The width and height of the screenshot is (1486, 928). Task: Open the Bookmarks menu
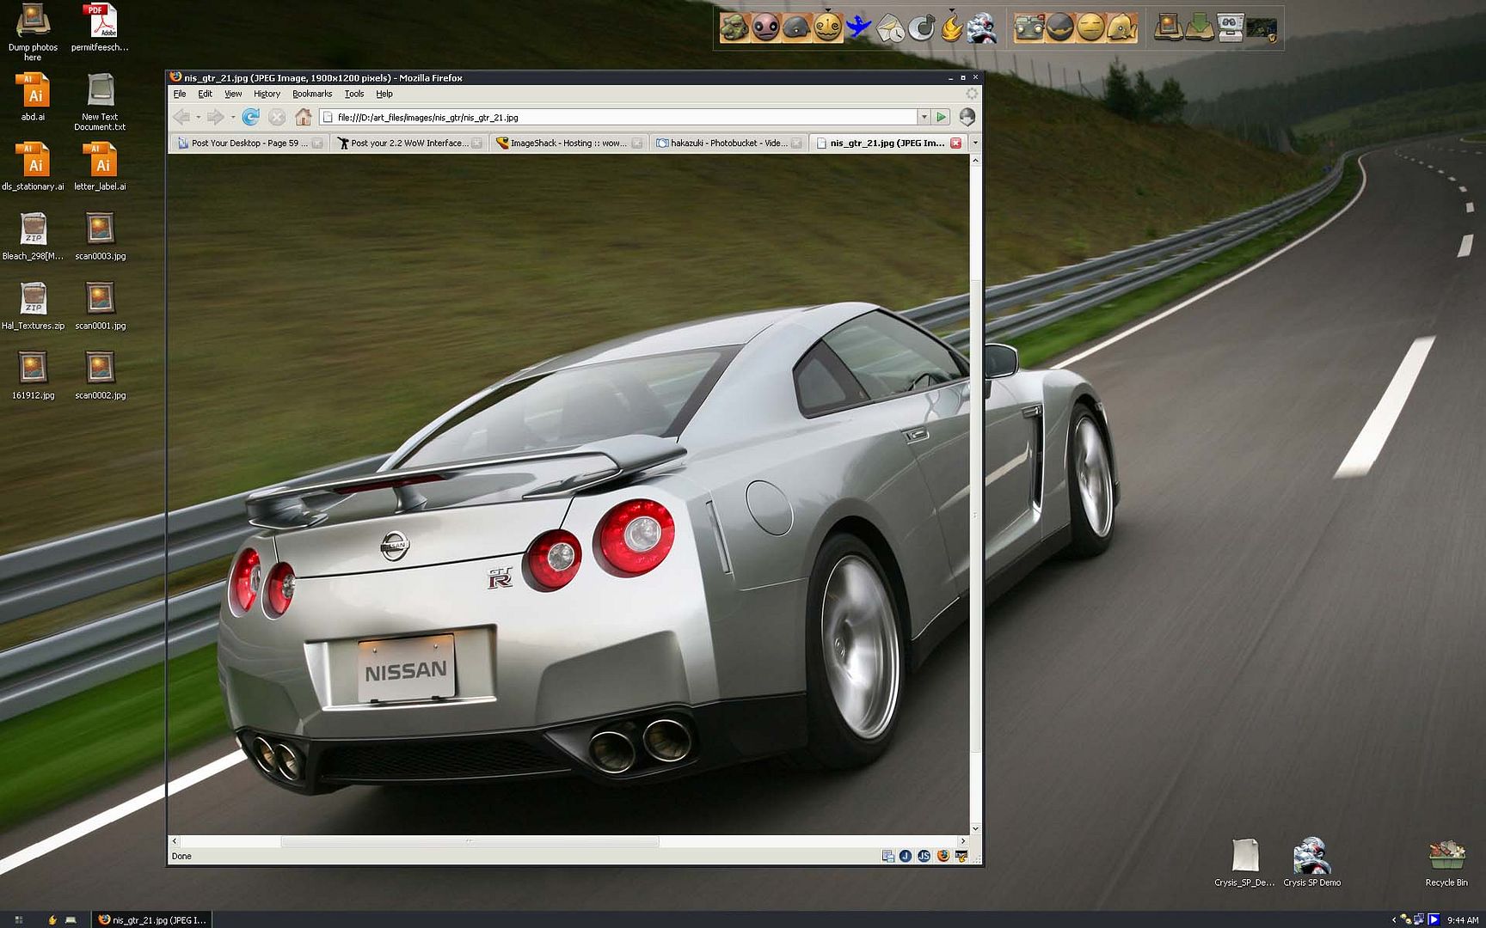[312, 94]
